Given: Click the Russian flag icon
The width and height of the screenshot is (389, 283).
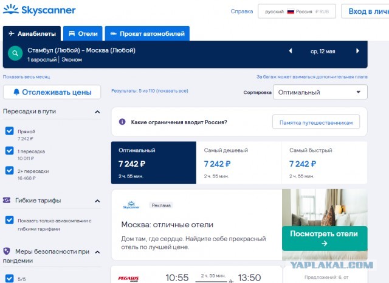Looking at the screenshot, I should point(291,12).
